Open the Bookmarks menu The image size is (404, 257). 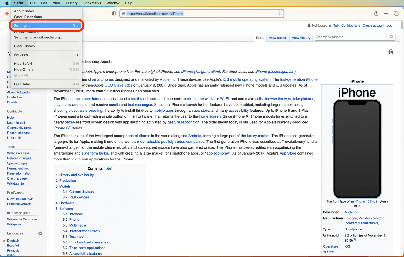(92, 3)
